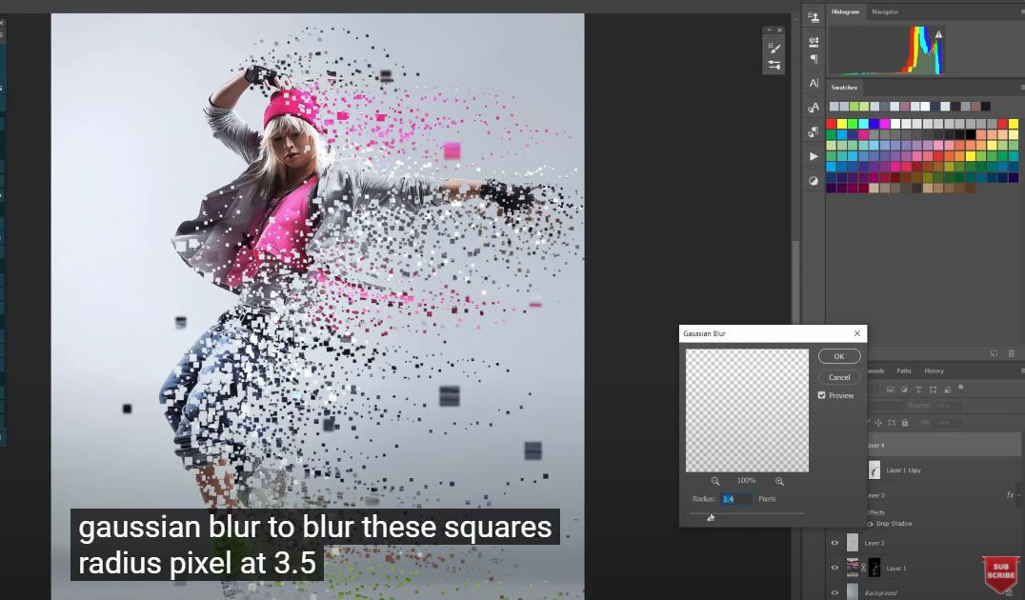Open the Character Styles panel icon

(x=814, y=108)
